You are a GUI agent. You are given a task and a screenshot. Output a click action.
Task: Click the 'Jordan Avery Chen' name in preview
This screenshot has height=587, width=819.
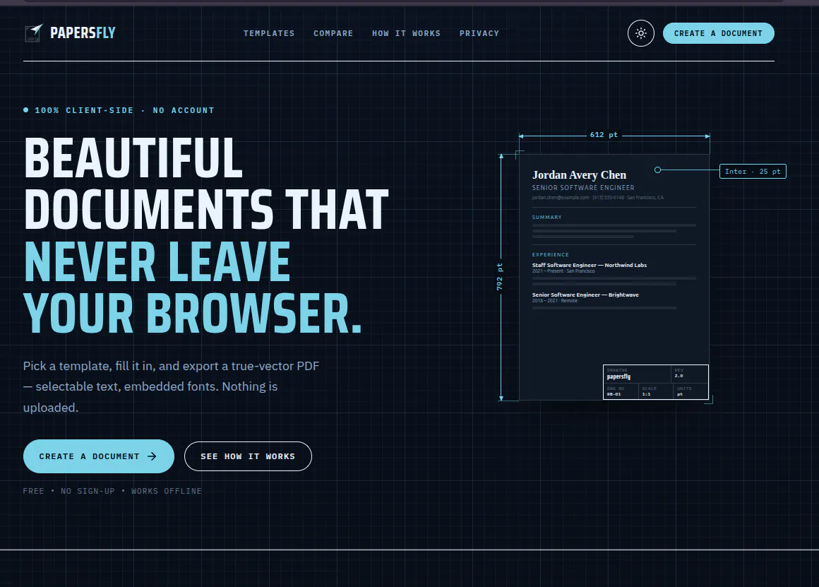pos(579,175)
